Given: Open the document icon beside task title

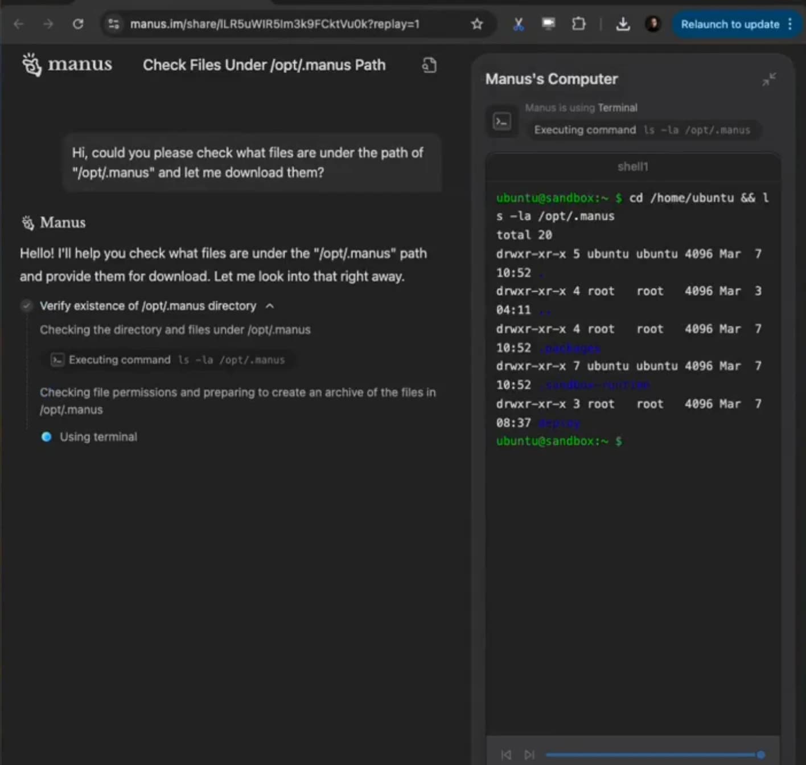Looking at the screenshot, I should click(429, 66).
